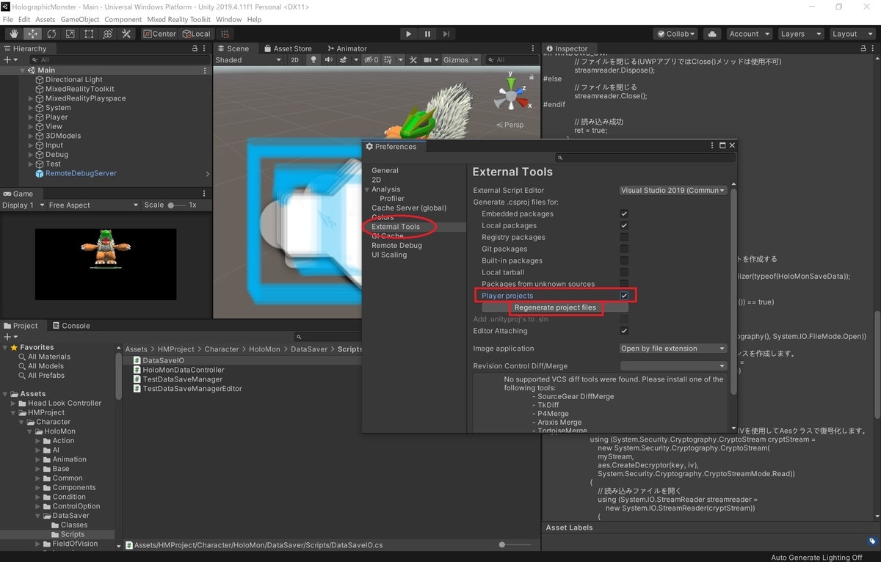Image resolution: width=881 pixels, height=562 pixels.
Task: Toggle Built-in packages checkbox
Action: point(624,260)
